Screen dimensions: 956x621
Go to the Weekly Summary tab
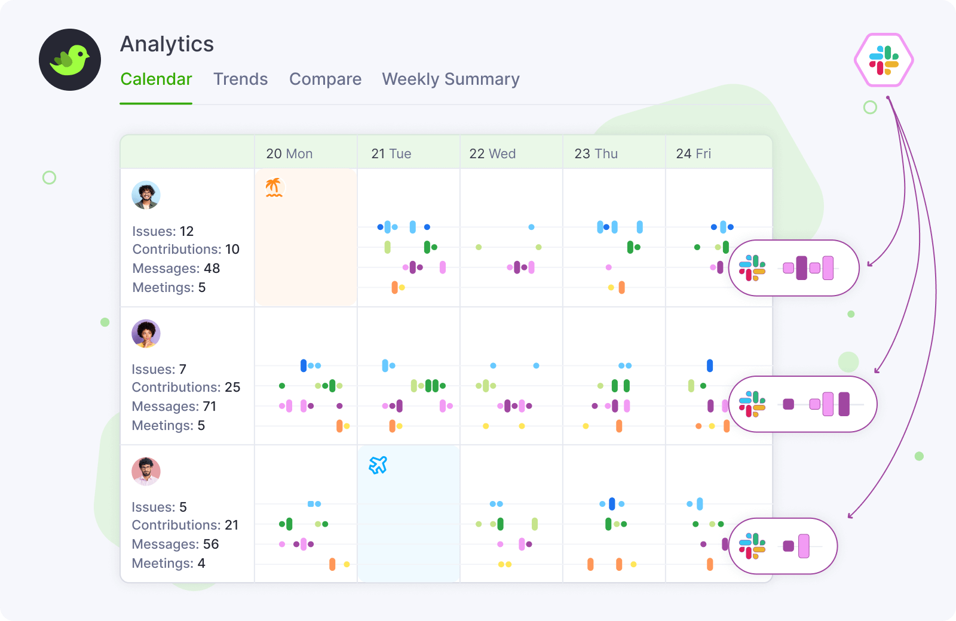(x=451, y=79)
